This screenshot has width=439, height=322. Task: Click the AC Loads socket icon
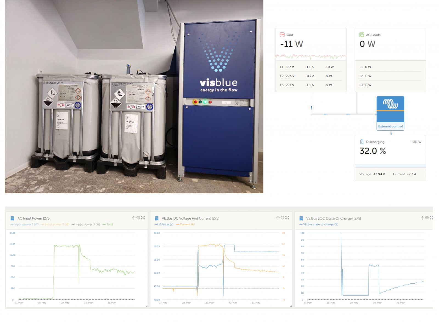point(362,35)
